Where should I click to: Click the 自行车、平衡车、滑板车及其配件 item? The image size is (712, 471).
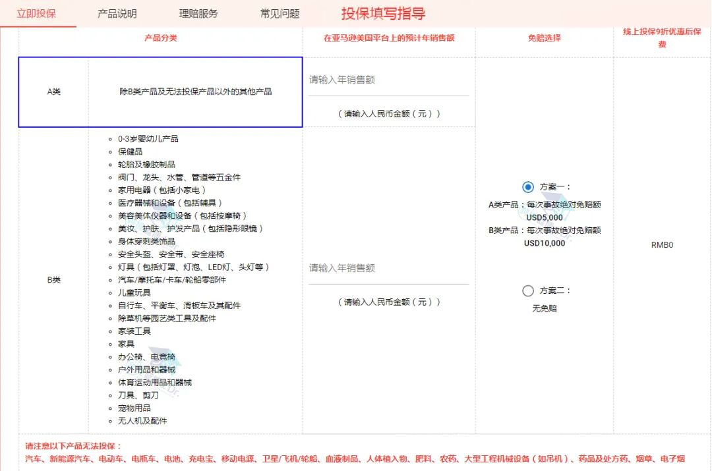tap(179, 306)
